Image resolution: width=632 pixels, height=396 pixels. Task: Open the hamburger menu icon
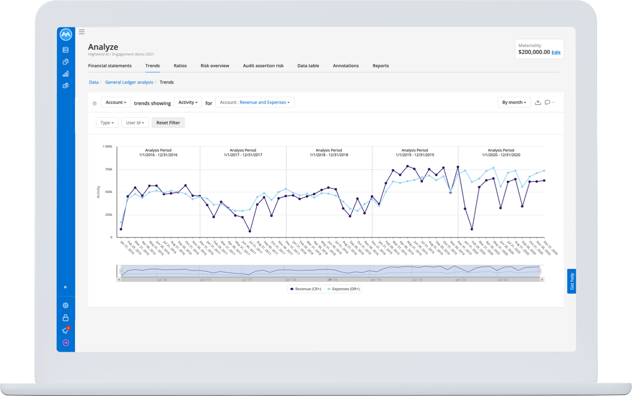pos(82,32)
